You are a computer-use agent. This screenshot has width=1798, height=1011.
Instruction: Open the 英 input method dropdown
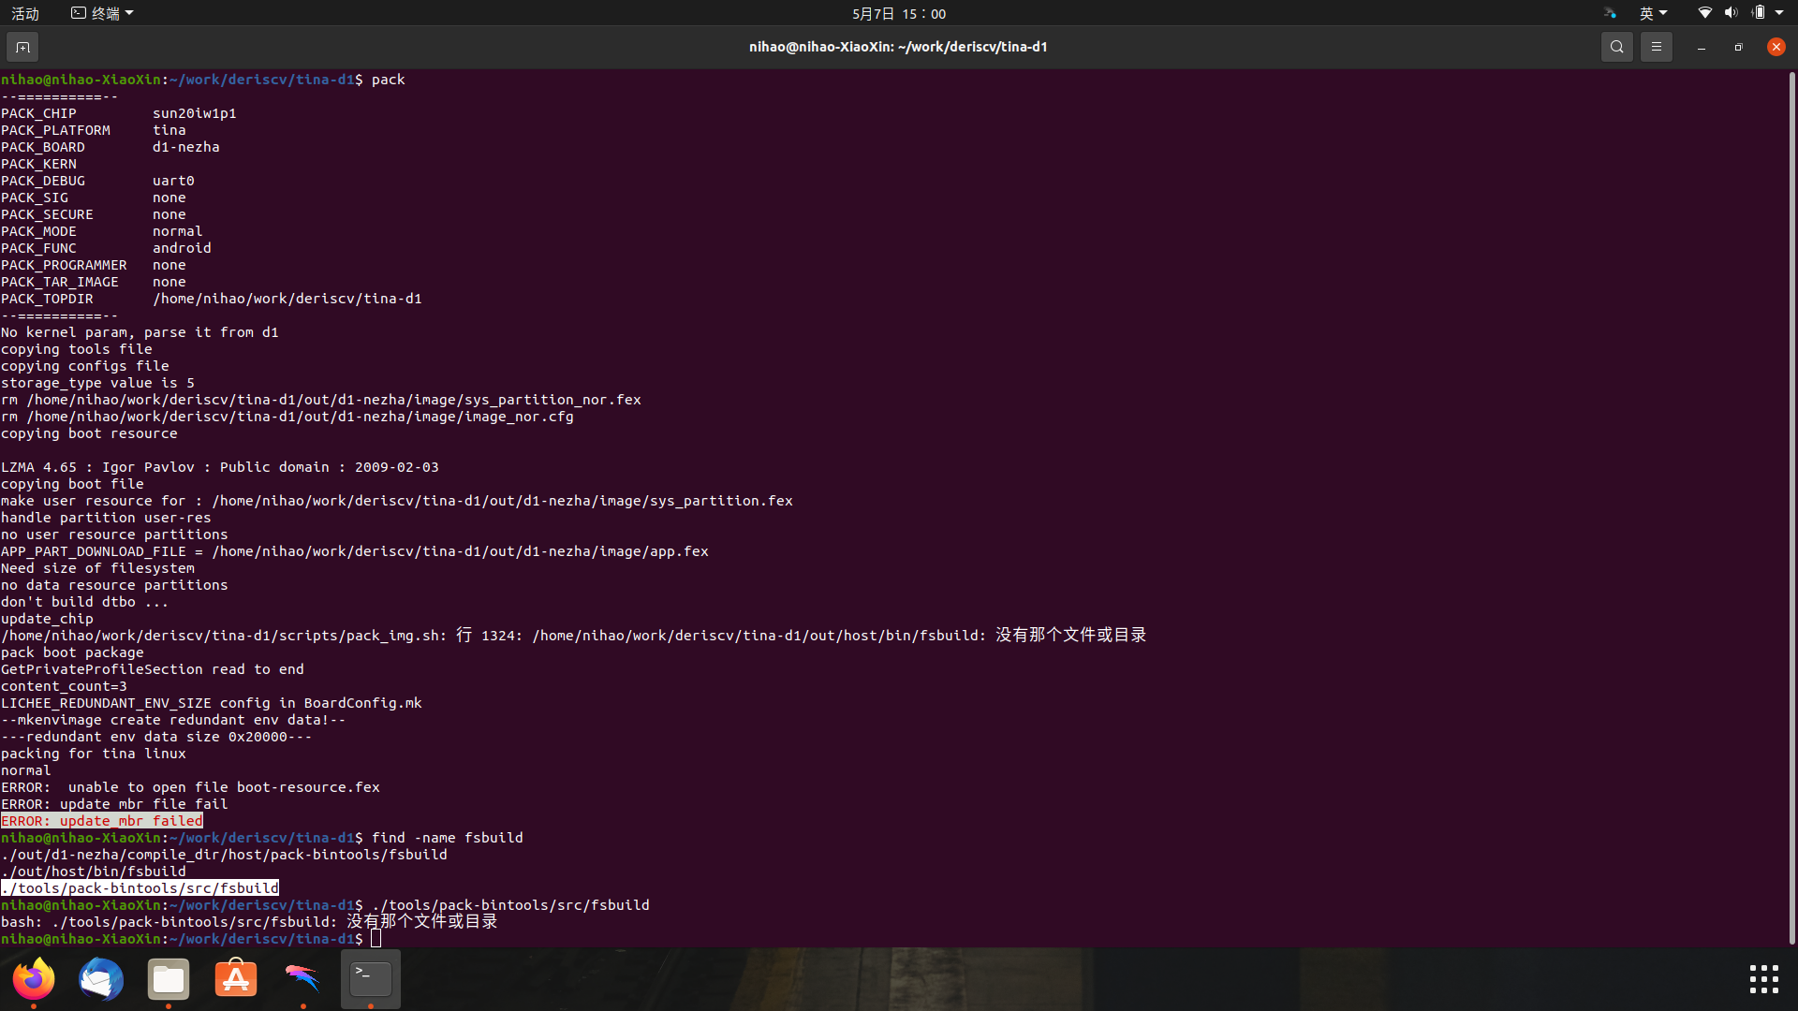pos(1653,13)
